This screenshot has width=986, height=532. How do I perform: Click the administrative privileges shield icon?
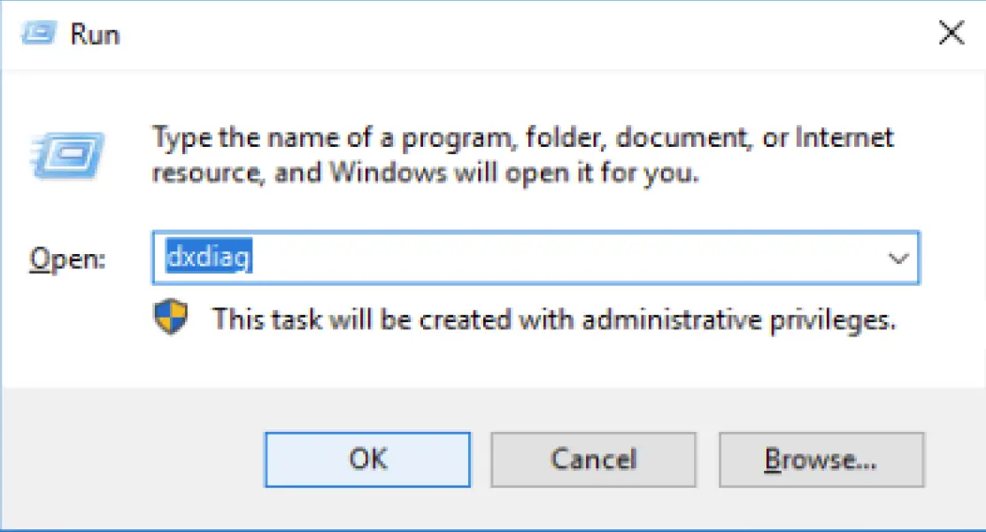point(171,318)
